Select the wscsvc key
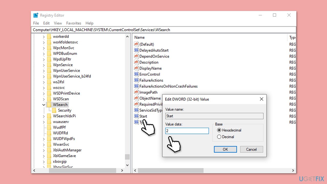This screenshot has width=327, height=184. click(59, 88)
